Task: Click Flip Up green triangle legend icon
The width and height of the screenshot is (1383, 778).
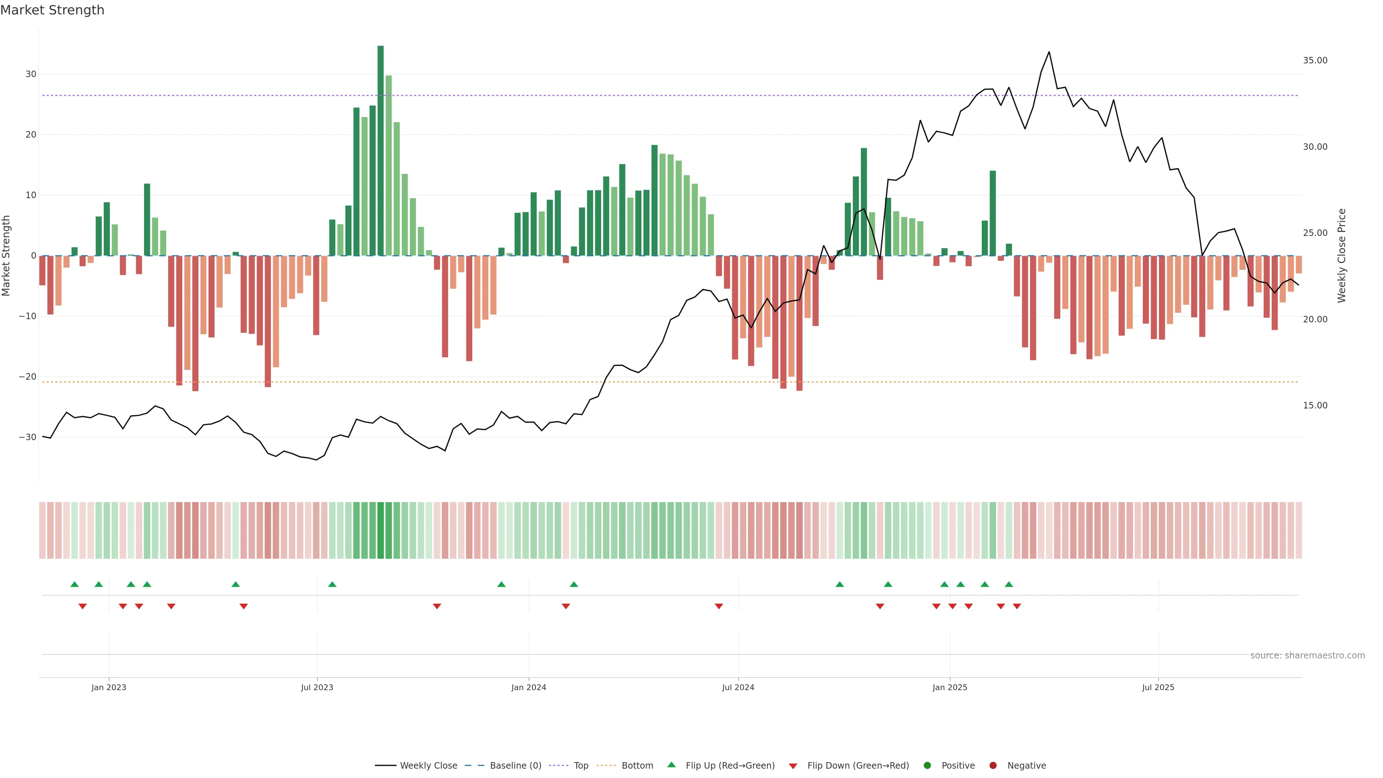Action: [x=671, y=765]
